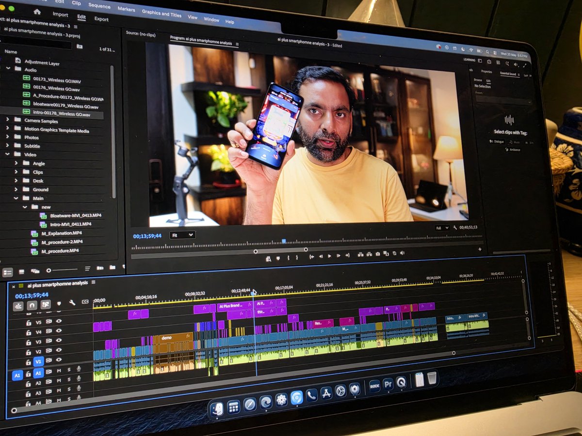Image resolution: width=582 pixels, height=436 pixels.
Task: Hide video track V2 with eye icon
Action: point(58,350)
